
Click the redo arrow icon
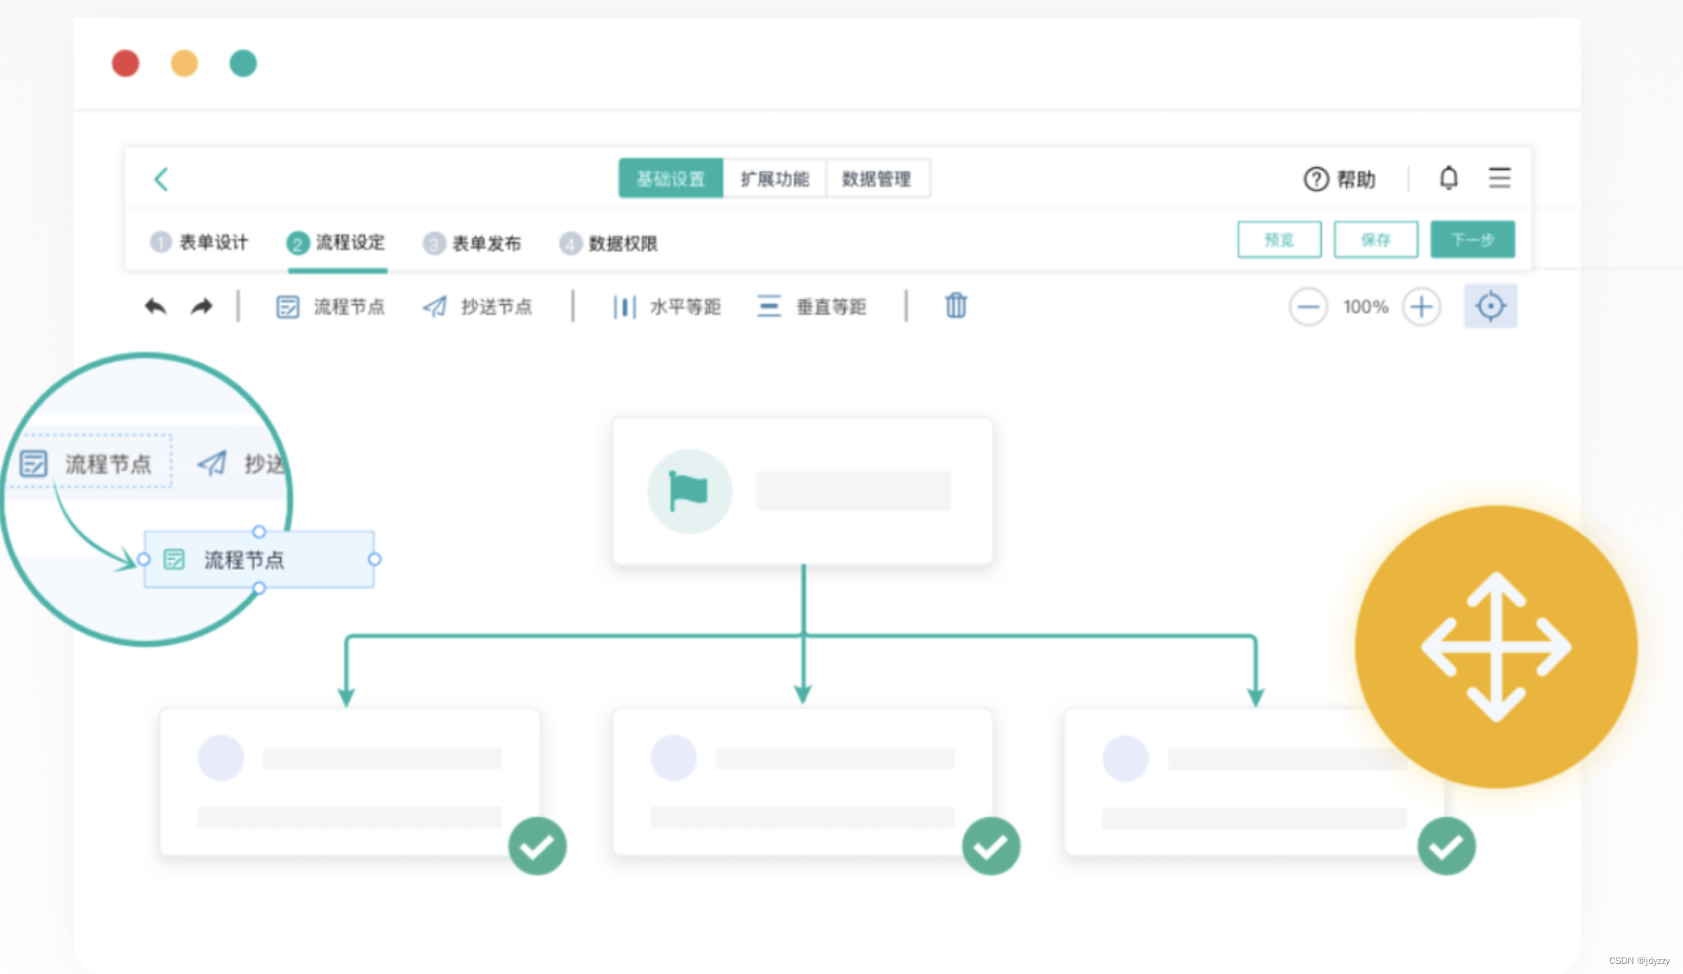[201, 307]
